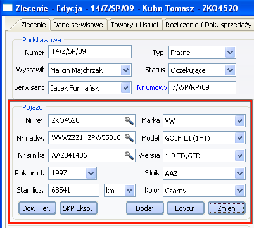Expand the Wystawił dropdown arrow
The width and height of the screenshot is (254, 228).
coord(125,70)
